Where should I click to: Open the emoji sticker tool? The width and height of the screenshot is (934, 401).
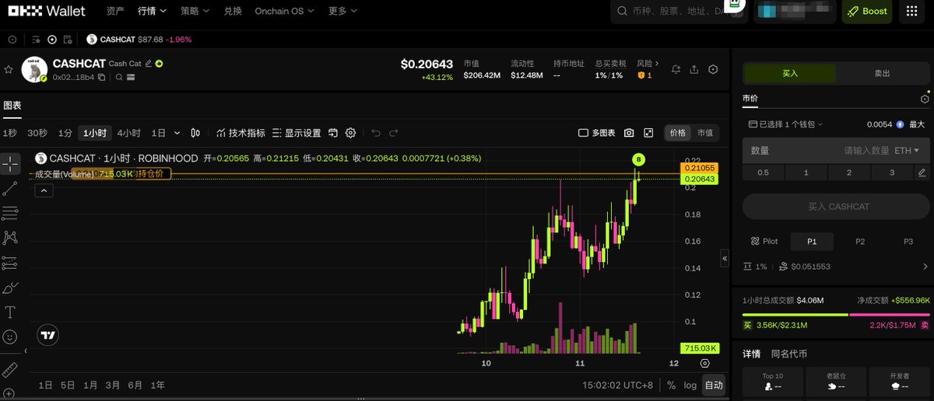click(10, 337)
